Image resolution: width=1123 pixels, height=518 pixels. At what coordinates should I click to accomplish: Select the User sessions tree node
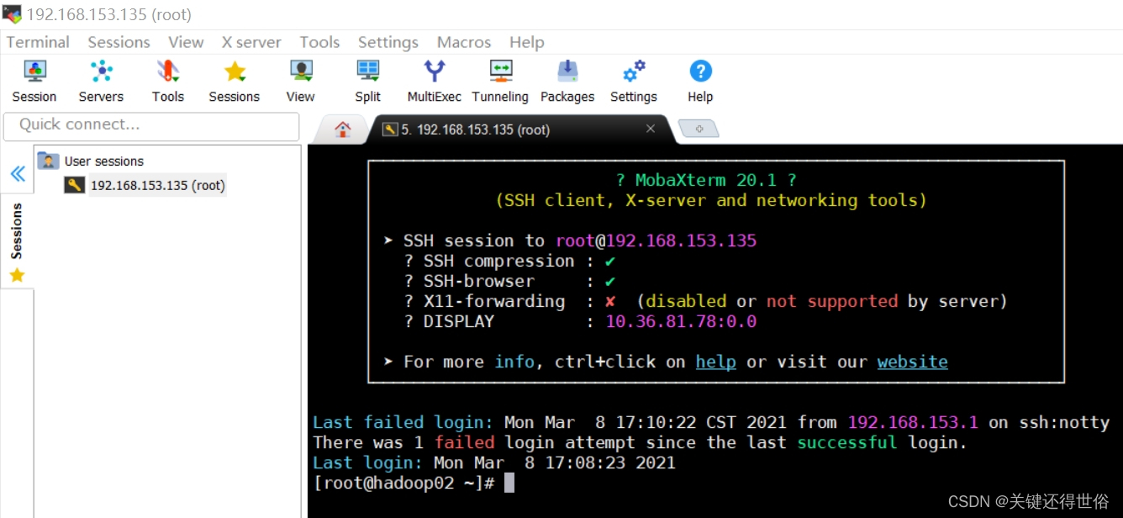104,161
